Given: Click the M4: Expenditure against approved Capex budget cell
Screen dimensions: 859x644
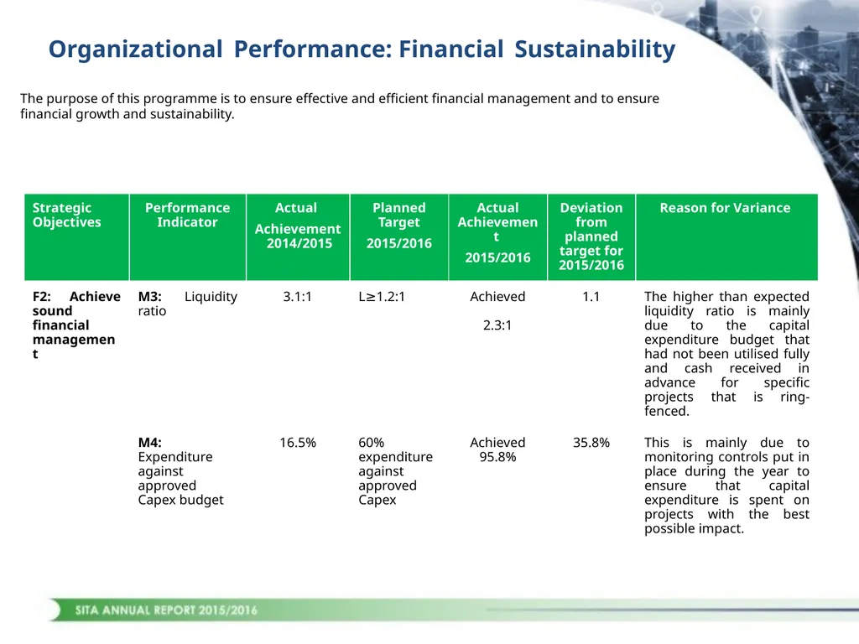Looking at the screenshot, I should click(x=181, y=471).
